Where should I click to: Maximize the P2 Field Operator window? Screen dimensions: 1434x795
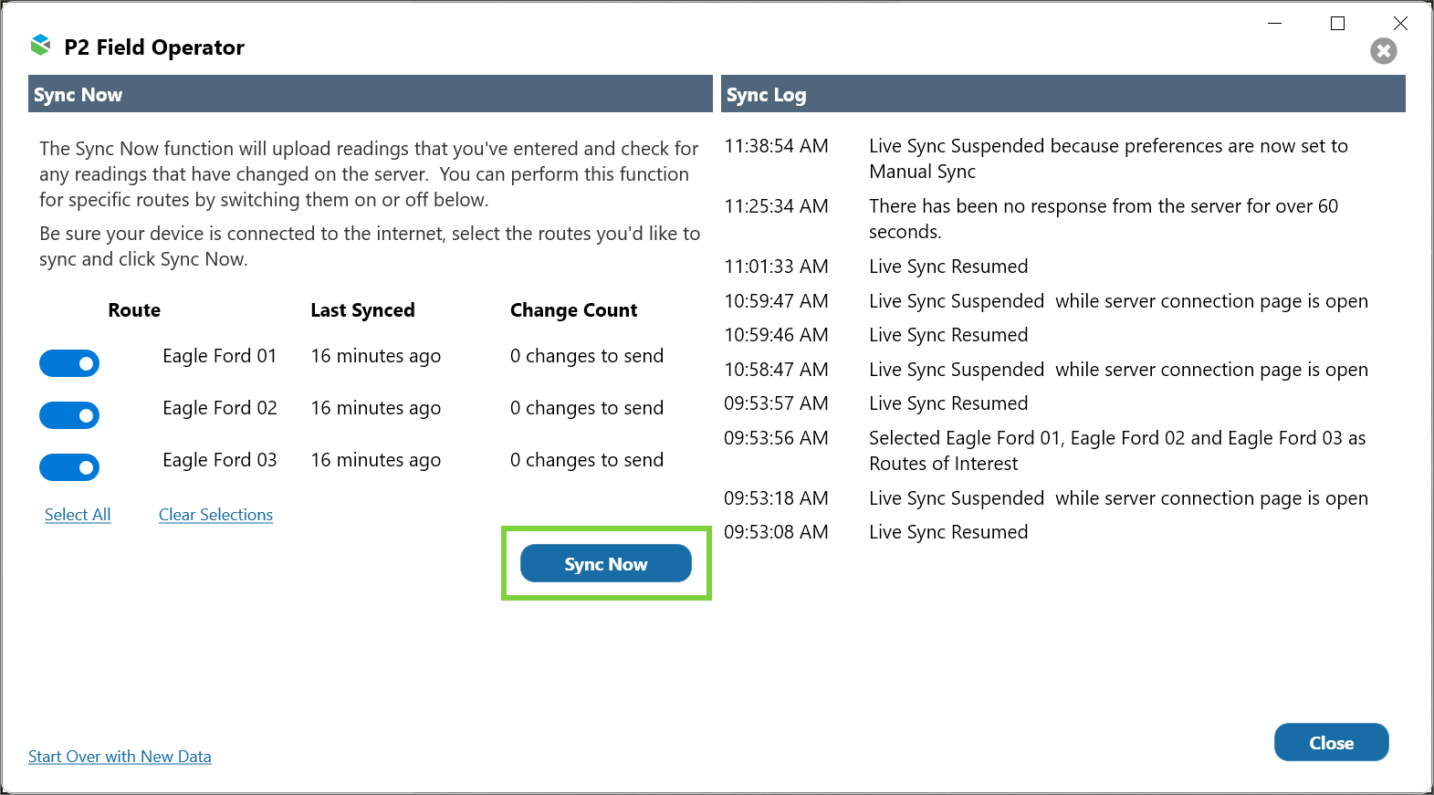click(1337, 24)
